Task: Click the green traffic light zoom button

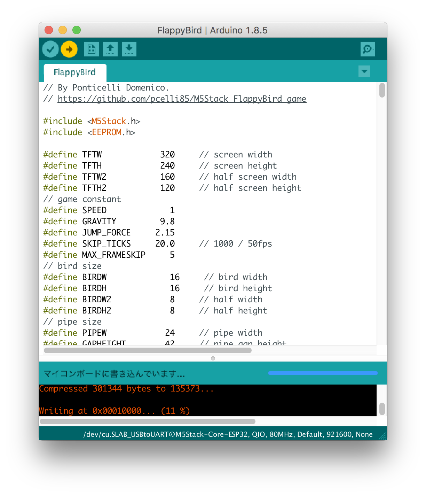Action: 76,30
